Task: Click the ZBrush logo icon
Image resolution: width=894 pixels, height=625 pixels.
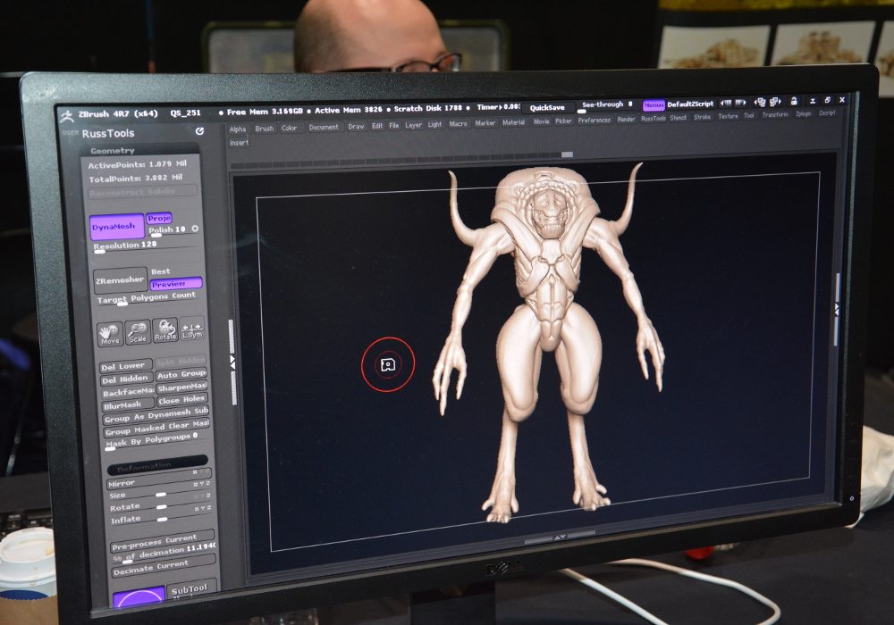Action: point(67,116)
